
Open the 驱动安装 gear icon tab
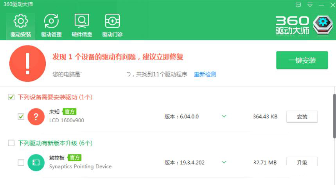pyautogui.click(x=21, y=26)
